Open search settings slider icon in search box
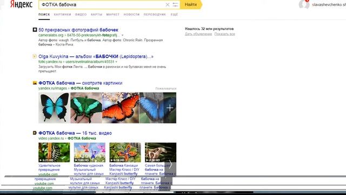346x195 pixels. coord(175,5)
